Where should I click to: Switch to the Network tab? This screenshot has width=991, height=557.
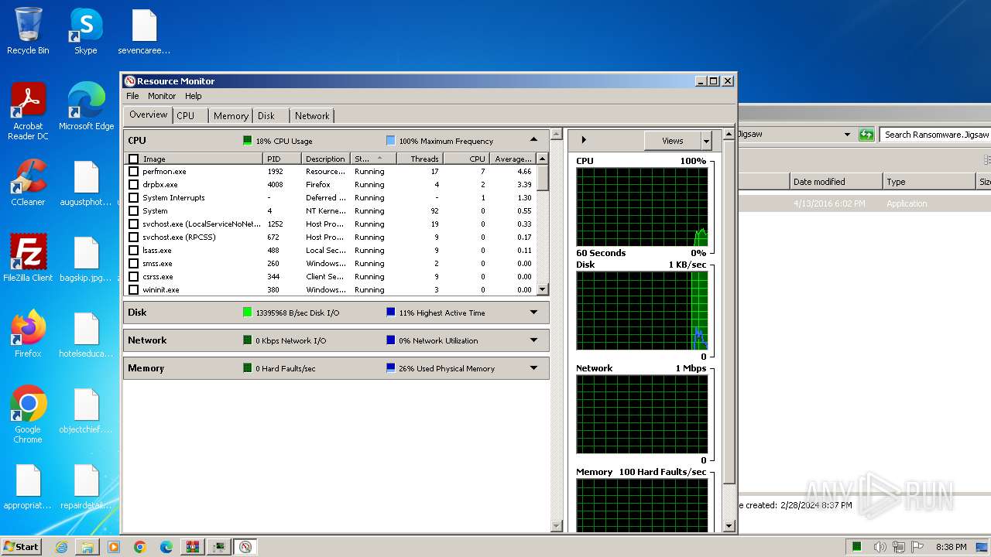[312, 115]
